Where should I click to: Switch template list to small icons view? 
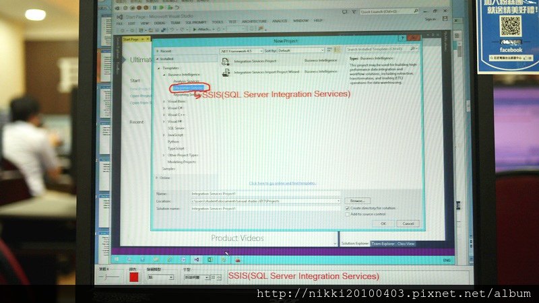pos(329,50)
